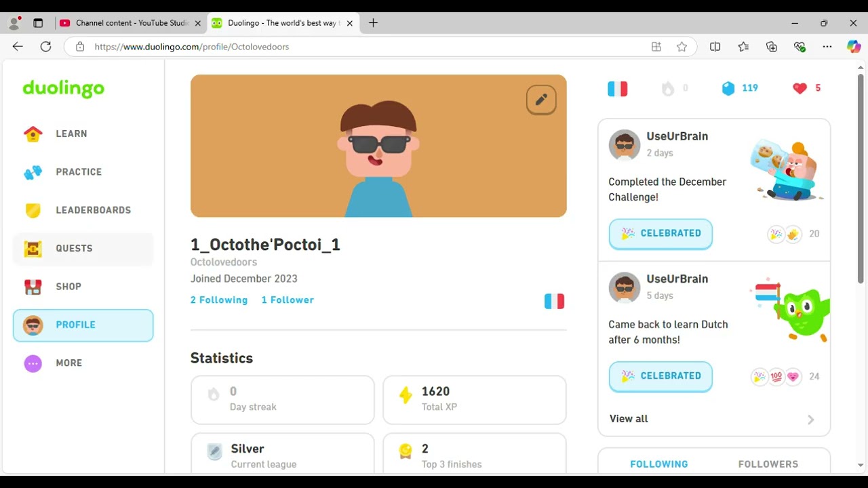Open the browser favorites list icon
The image size is (868, 488).
tap(743, 47)
